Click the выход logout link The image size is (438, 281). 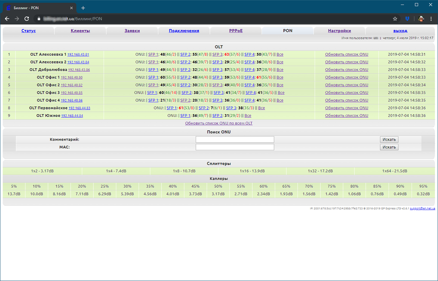400,31
